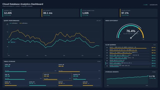This screenshot has height=90, width=160.
Task: Click the Storage Growth endpoint marker
Action: (148, 76)
